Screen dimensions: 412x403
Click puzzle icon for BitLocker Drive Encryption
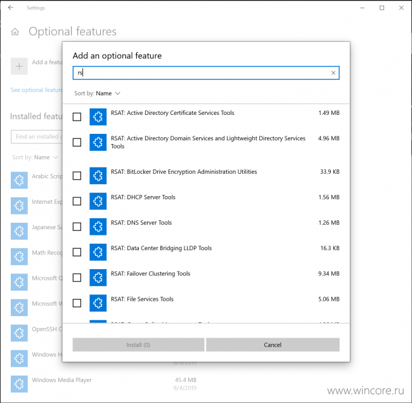click(x=98, y=176)
